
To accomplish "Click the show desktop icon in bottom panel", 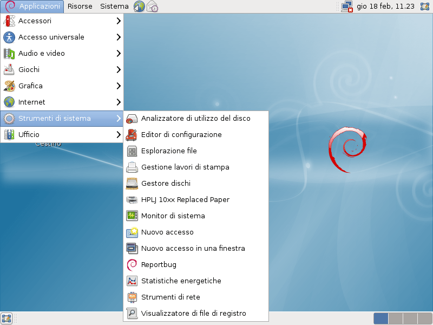I will tap(6, 318).
